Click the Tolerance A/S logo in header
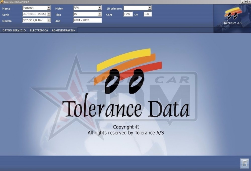Viewport: 251px width, 171px height. (x=233, y=16)
